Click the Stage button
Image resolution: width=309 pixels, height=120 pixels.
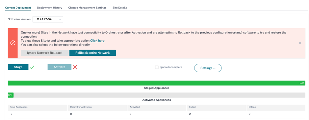coord(18,67)
